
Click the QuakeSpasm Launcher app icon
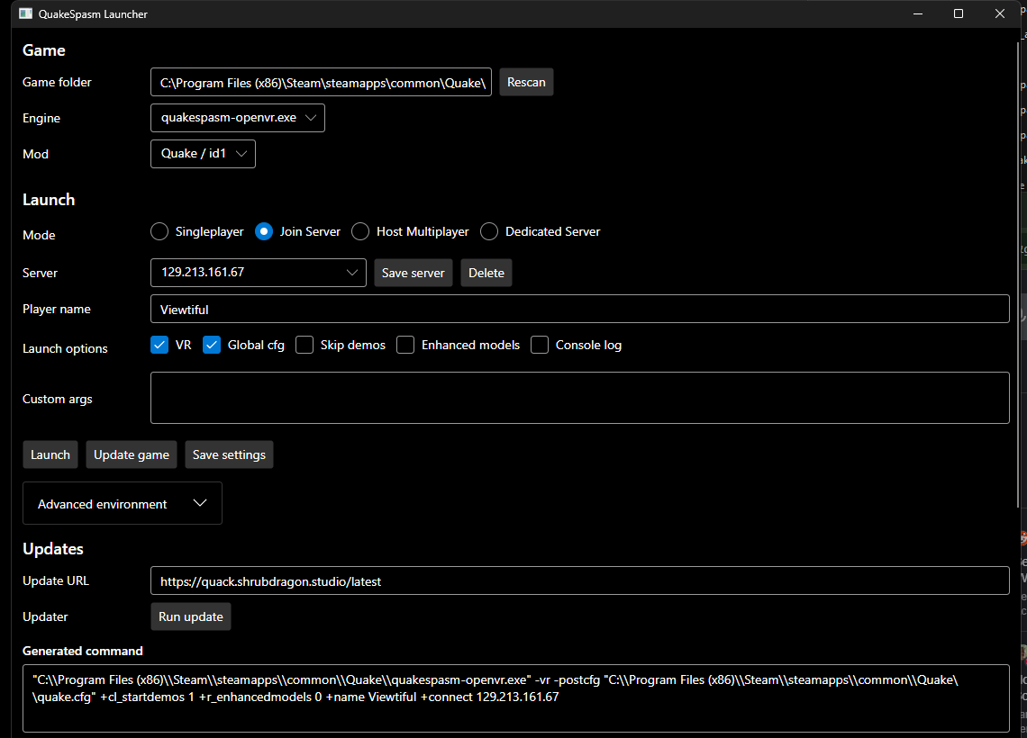click(25, 13)
